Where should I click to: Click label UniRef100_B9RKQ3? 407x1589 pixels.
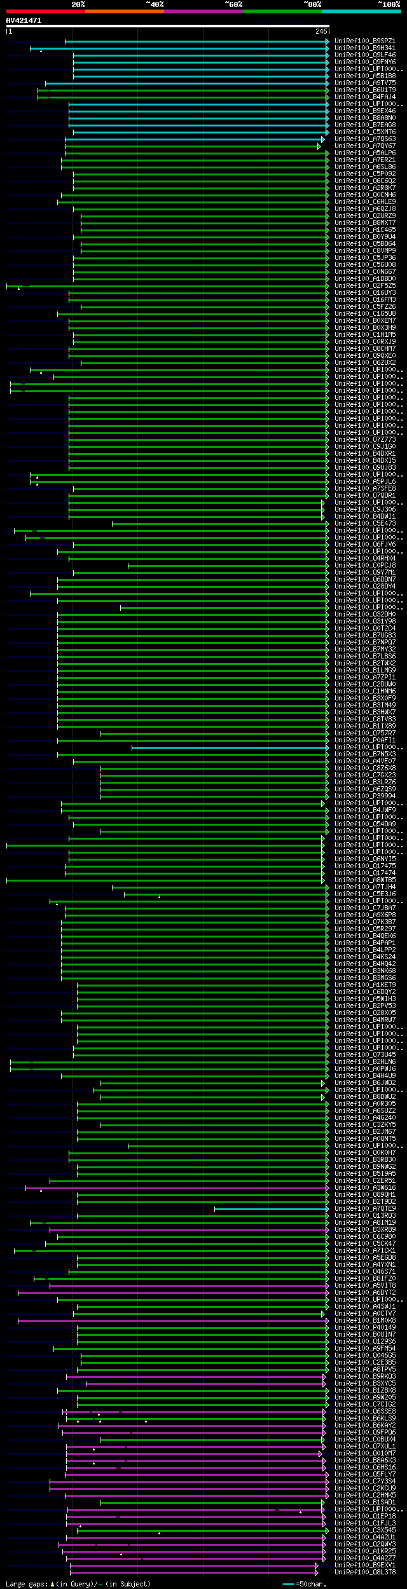click(365, 1377)
